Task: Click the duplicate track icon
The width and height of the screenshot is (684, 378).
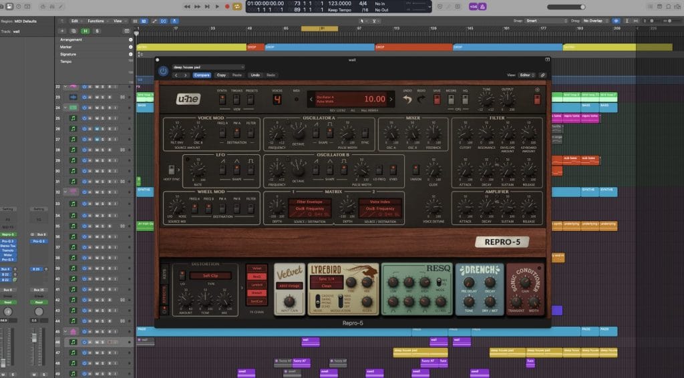Action: coord(73,31)
